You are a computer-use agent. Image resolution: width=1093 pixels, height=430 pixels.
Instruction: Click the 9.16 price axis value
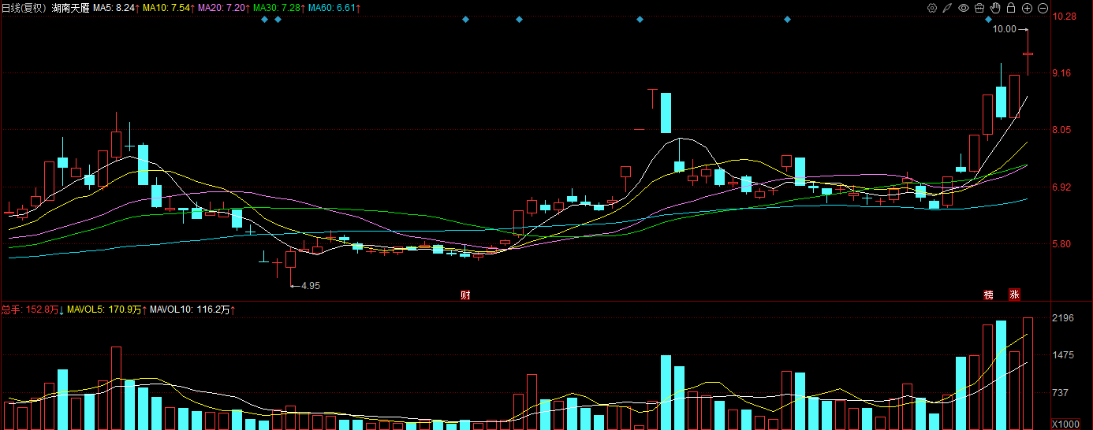1061,73
